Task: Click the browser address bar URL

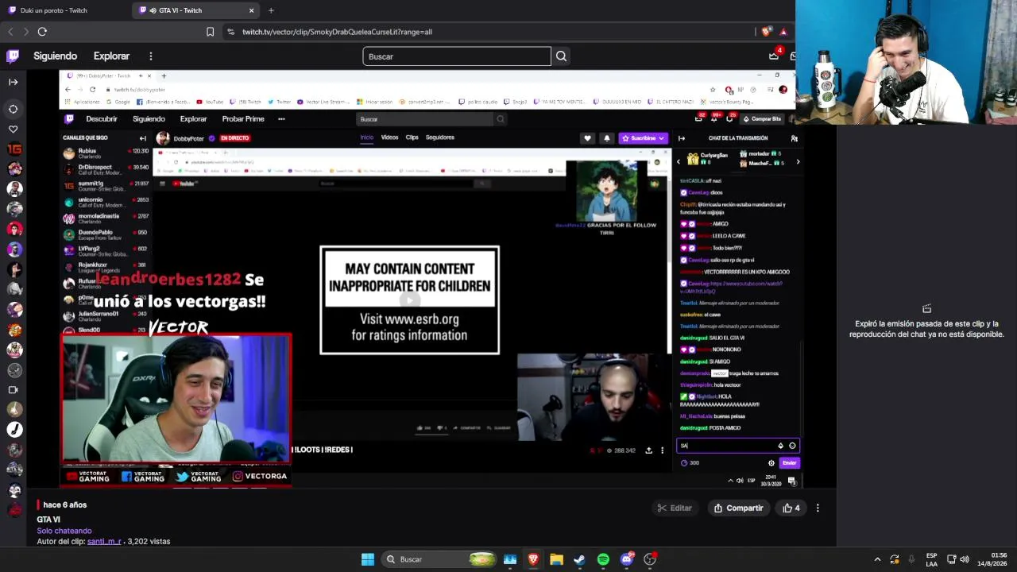Action: click(337, 32)
